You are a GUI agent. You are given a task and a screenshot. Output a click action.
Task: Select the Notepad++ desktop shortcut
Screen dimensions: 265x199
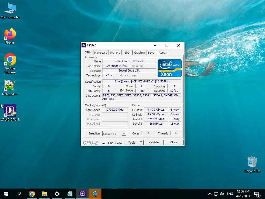coord(10,88)
